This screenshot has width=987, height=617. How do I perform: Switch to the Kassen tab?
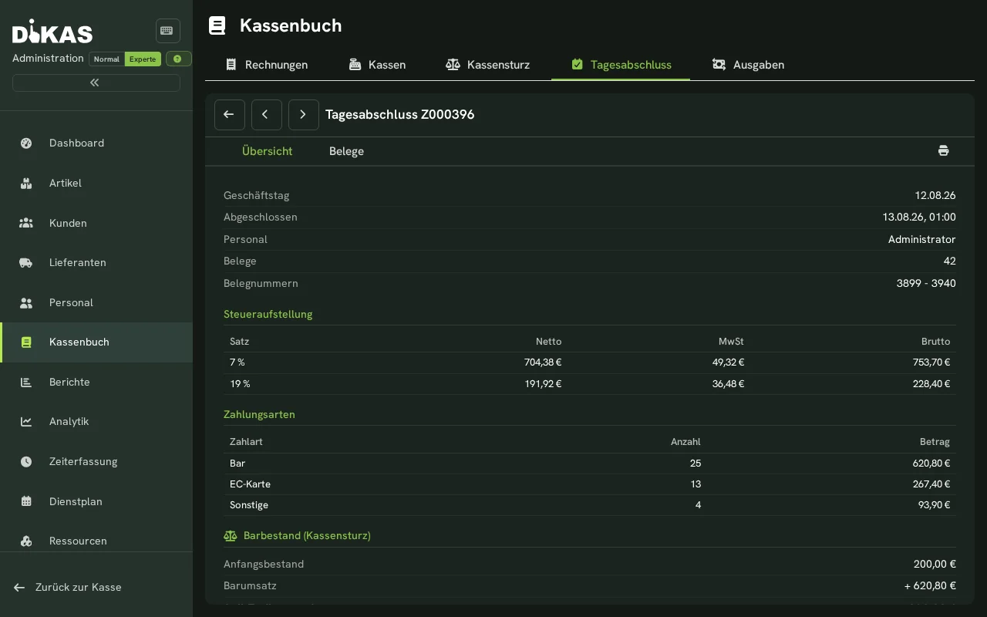[377, 65]
